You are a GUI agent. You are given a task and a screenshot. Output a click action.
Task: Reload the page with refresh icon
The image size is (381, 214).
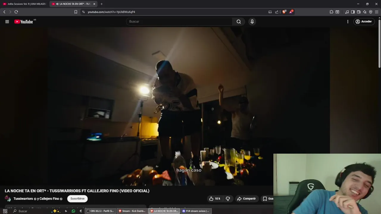click(16, 12)
